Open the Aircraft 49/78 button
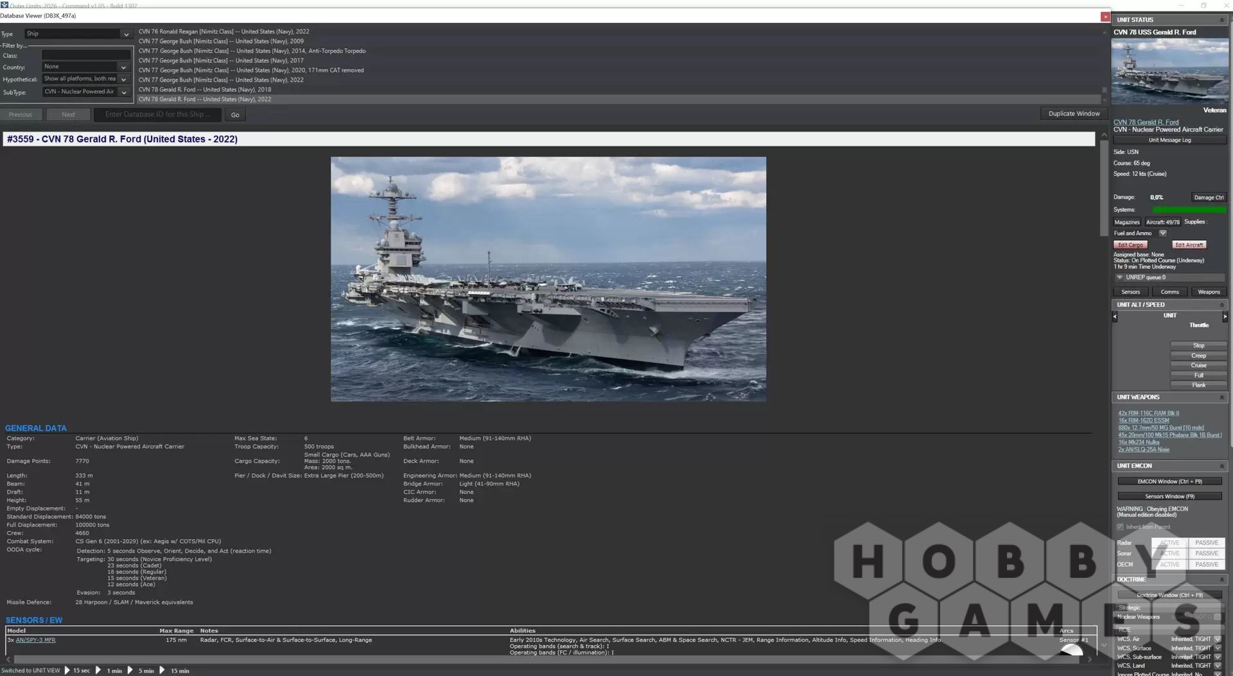The height and width of the screenshot is (676, 1233). [x=1162, y=222]
